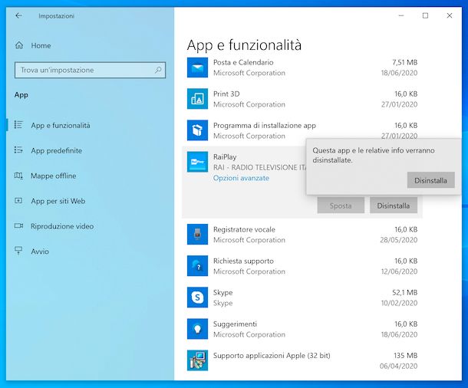The height and width of the screenshot is (388, 468).
Task: Click the Sposta button
Action: point(341,206)
